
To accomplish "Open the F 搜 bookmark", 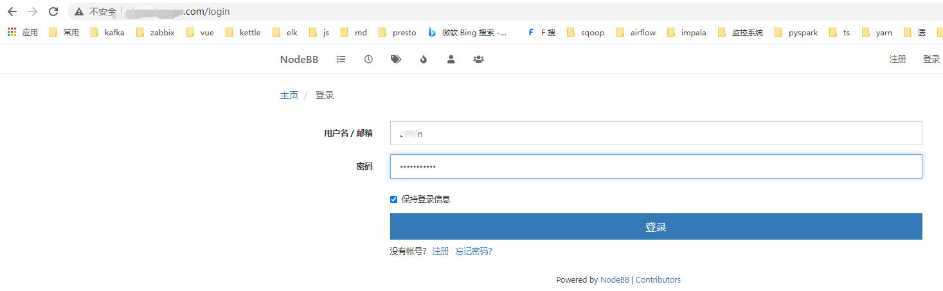I will 541,32.
